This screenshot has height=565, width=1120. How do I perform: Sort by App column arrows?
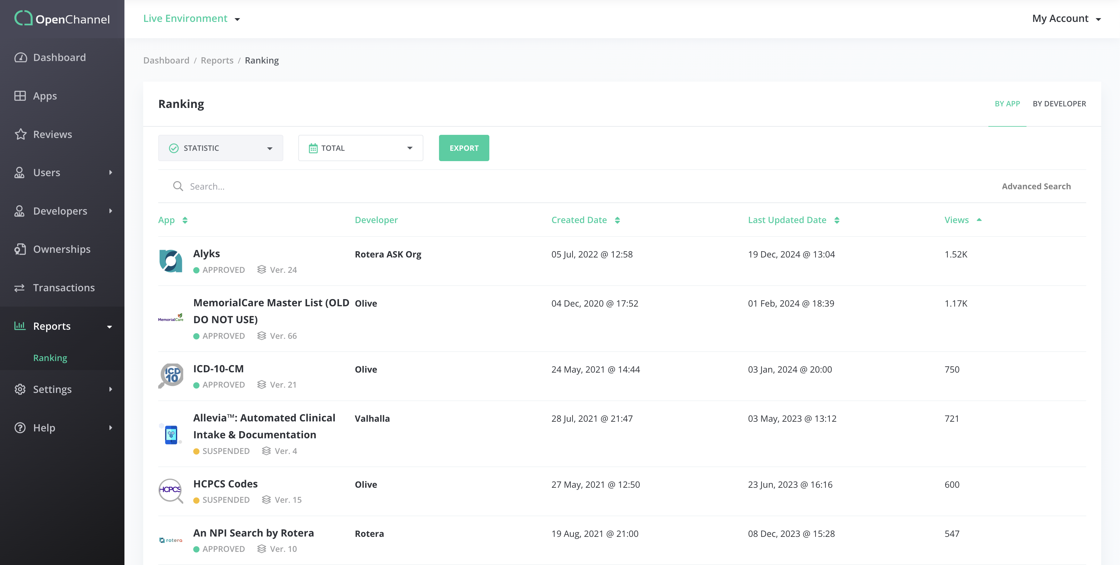coord(185,220)
